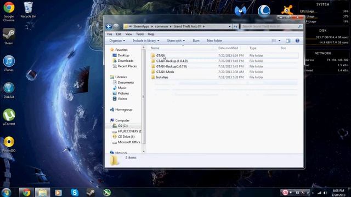Click the Search Grand Theft Auto IV box

271,27
